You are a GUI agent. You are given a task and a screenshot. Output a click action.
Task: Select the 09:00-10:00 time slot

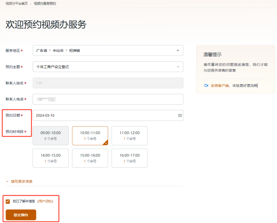point(51,136)
